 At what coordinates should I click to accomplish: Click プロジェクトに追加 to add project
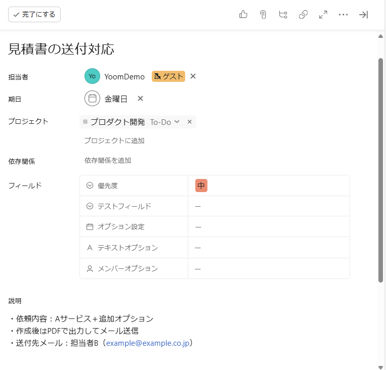(x=114, y=141)
